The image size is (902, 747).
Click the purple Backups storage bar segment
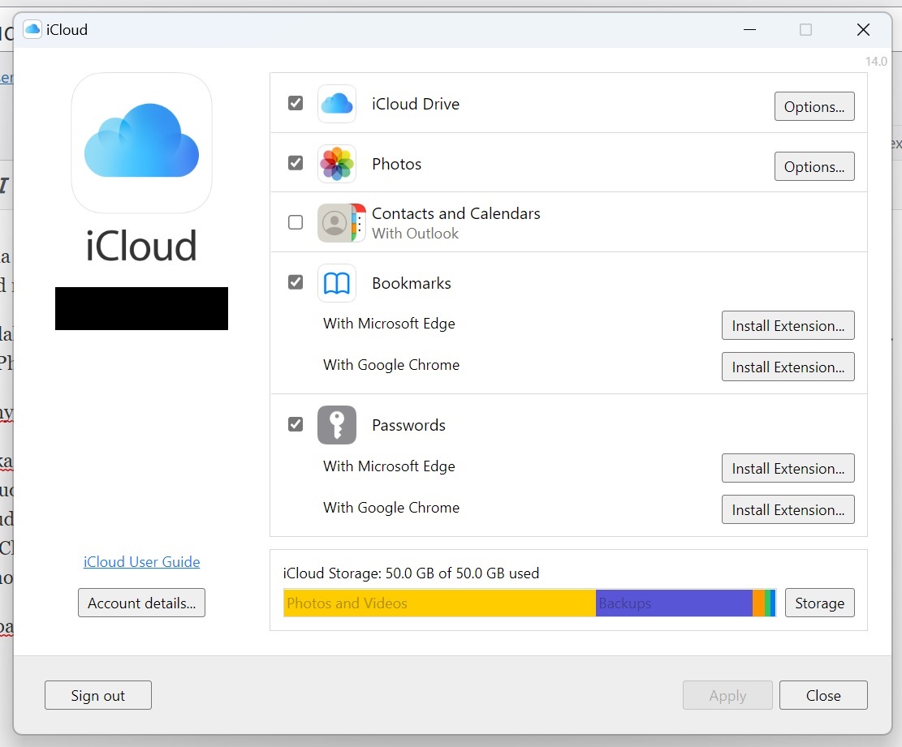tap(674, 603)
